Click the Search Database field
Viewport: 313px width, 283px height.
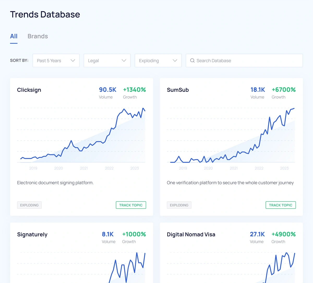click(x=244, y=61)
